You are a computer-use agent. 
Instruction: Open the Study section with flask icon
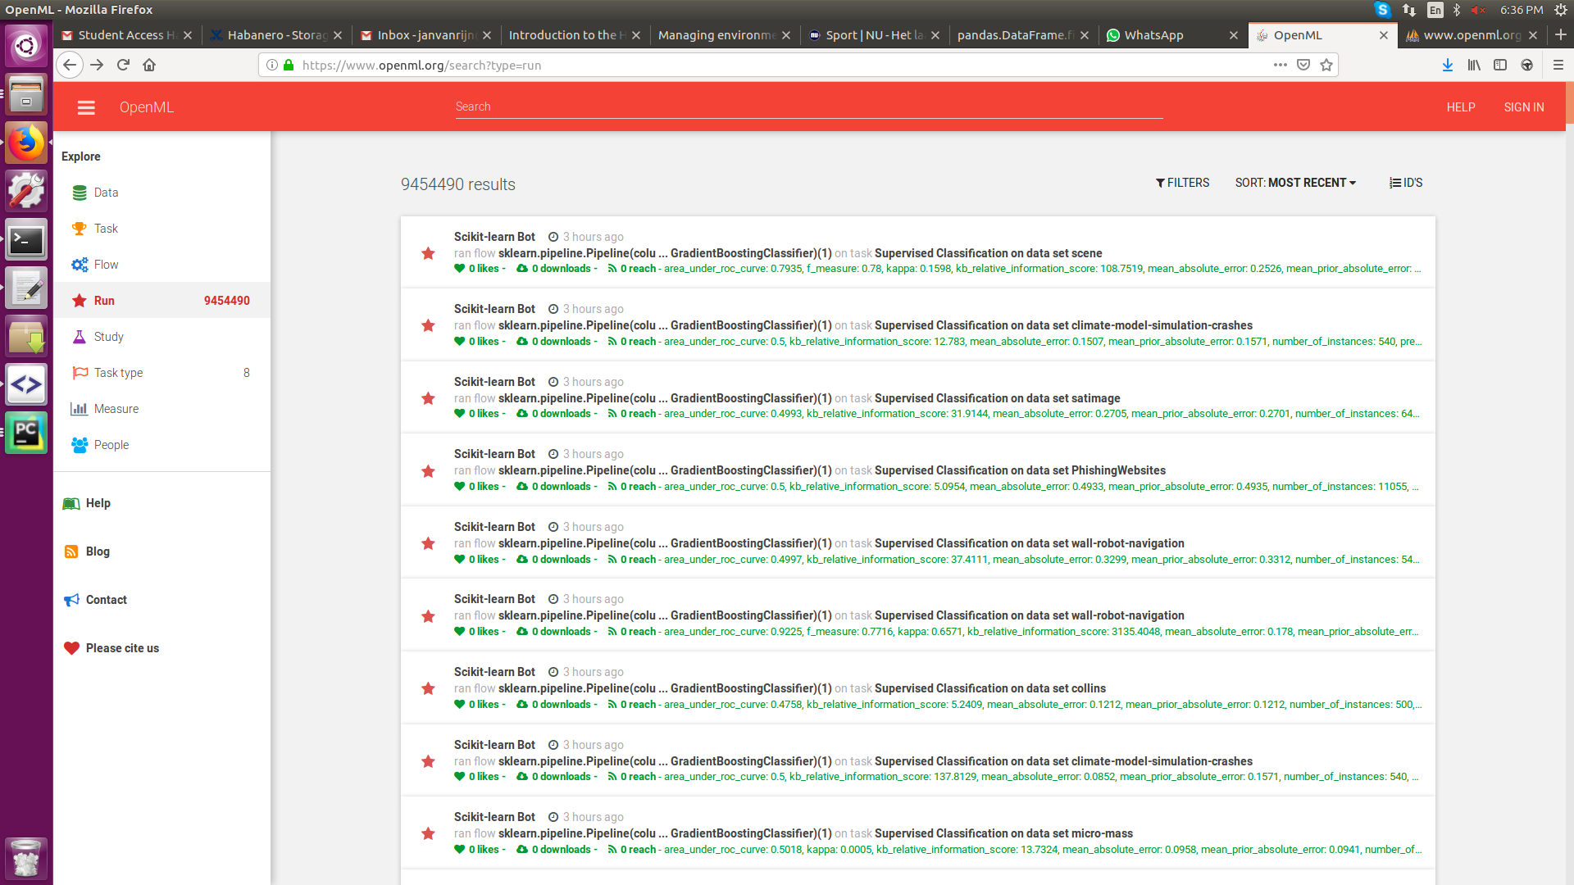click(x=107, y=336)
